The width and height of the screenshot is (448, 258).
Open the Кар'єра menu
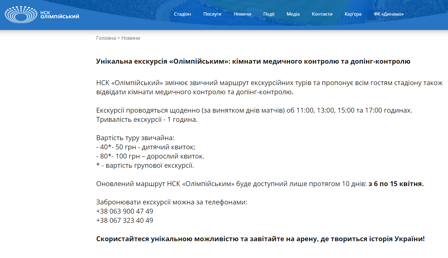353,14
